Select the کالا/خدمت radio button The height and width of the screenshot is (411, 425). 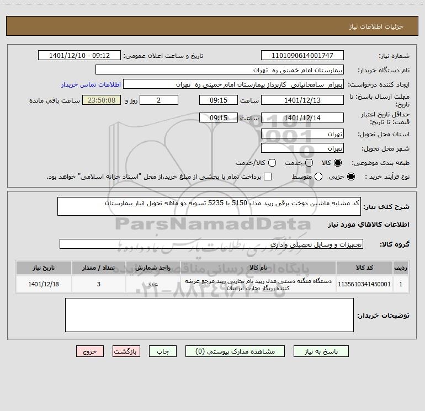click(272, 163)
